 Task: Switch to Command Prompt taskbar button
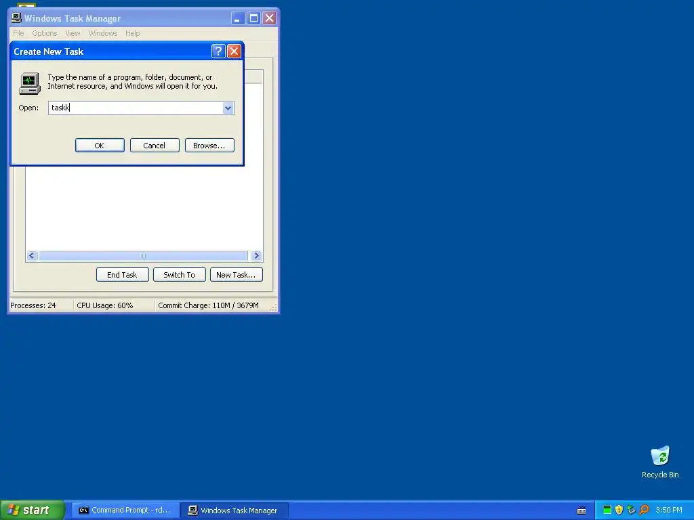pos(125,511)
